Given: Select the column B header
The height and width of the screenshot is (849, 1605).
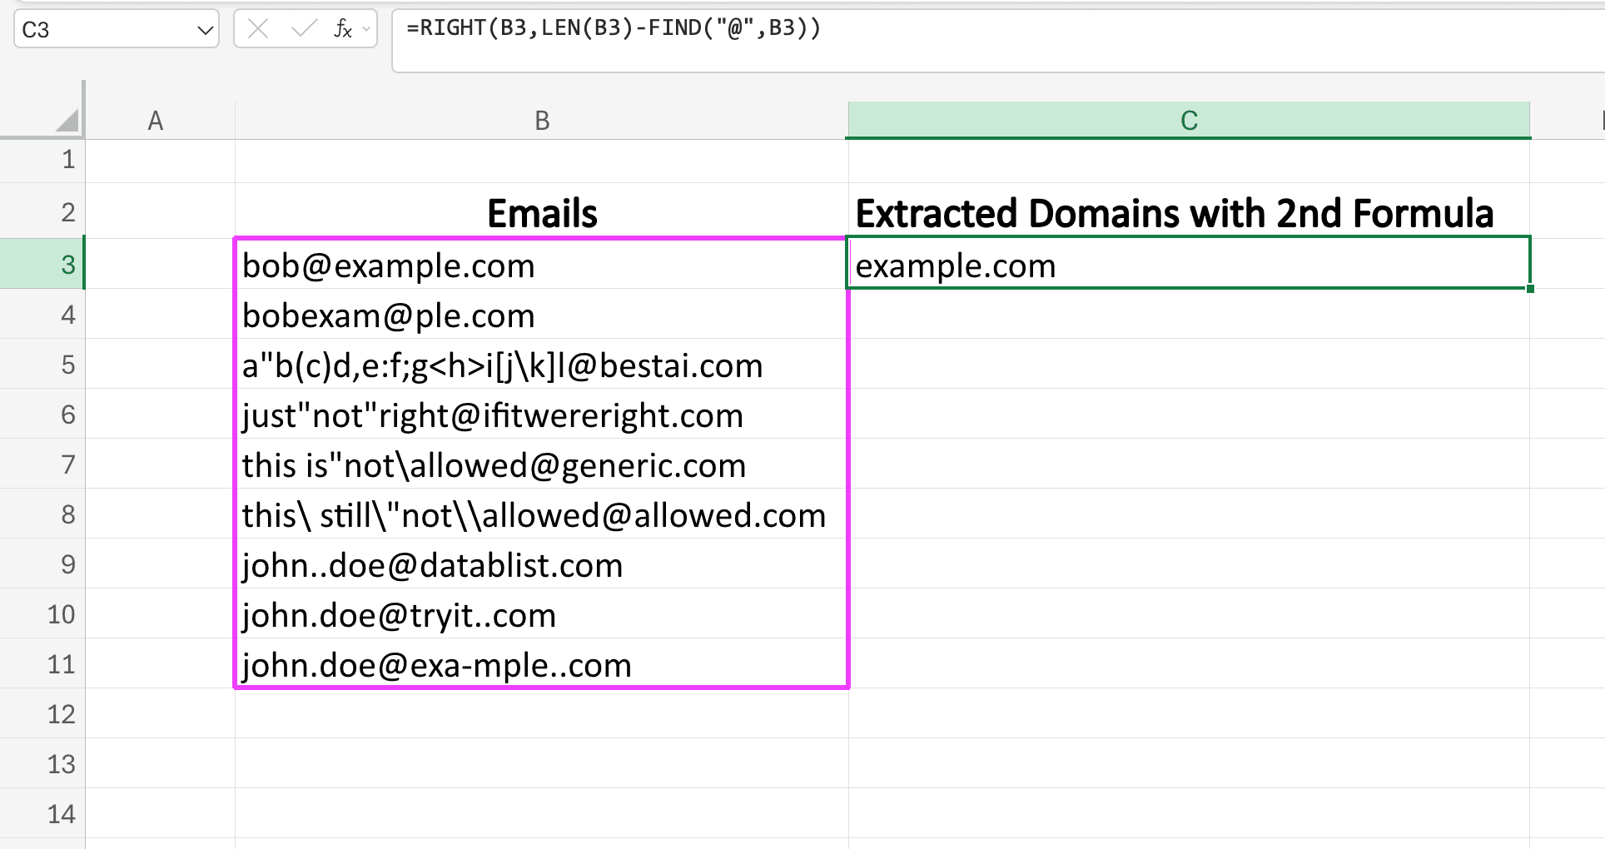Looking at the screenshot, I should [542, 119].
